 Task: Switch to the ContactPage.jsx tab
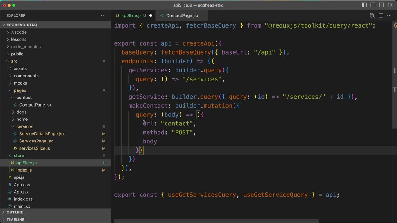tap(182, 15)
